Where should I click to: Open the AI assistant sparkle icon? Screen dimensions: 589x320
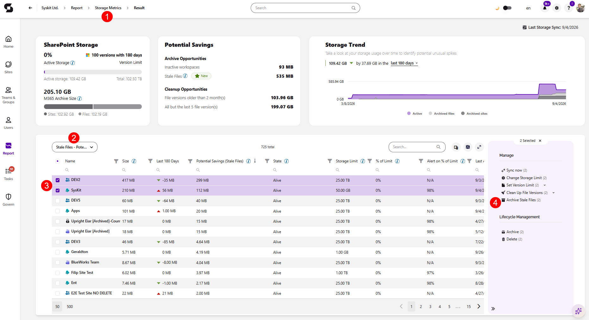[578, 311]
